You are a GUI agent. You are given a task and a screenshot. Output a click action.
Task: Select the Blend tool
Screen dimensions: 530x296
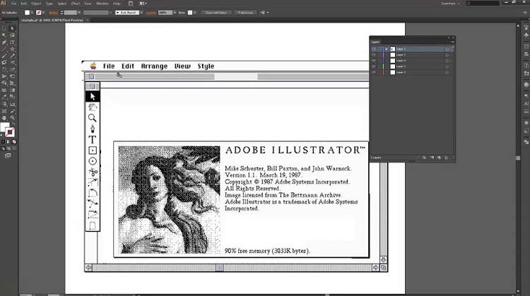[x=13, y=97]
